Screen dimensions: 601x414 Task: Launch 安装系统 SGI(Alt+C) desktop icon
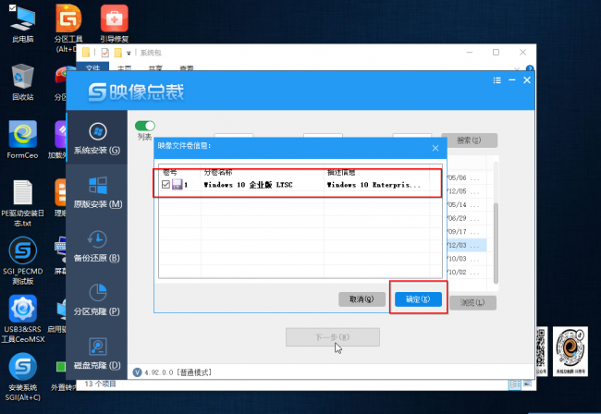coord(23,377)
